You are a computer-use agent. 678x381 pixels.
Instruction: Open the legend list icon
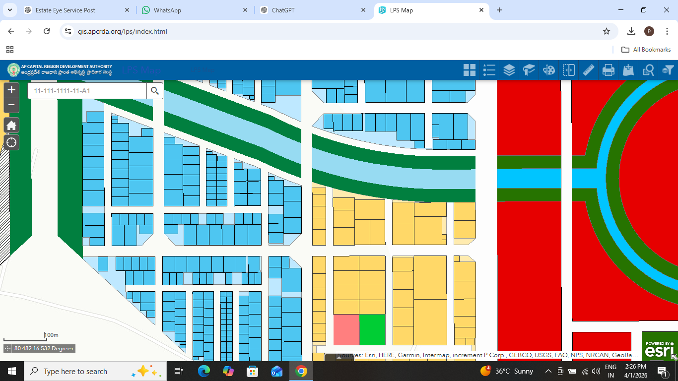pyautogui.click(x=489, y=70)
